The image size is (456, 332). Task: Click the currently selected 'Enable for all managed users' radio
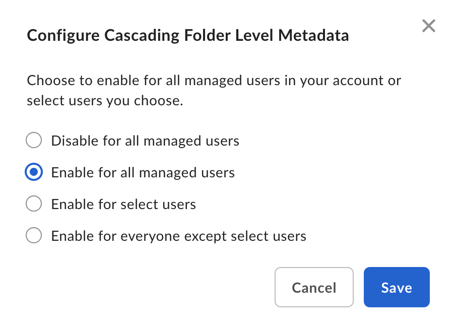click(x=33, y=172)
